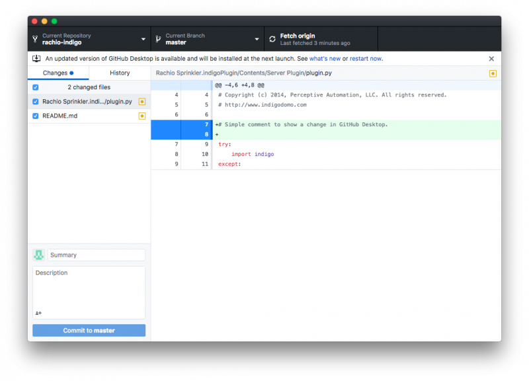The height and width of the screenshot is (381, 529).
Task: Open the Current Repository dropdown
Action: 89,39
